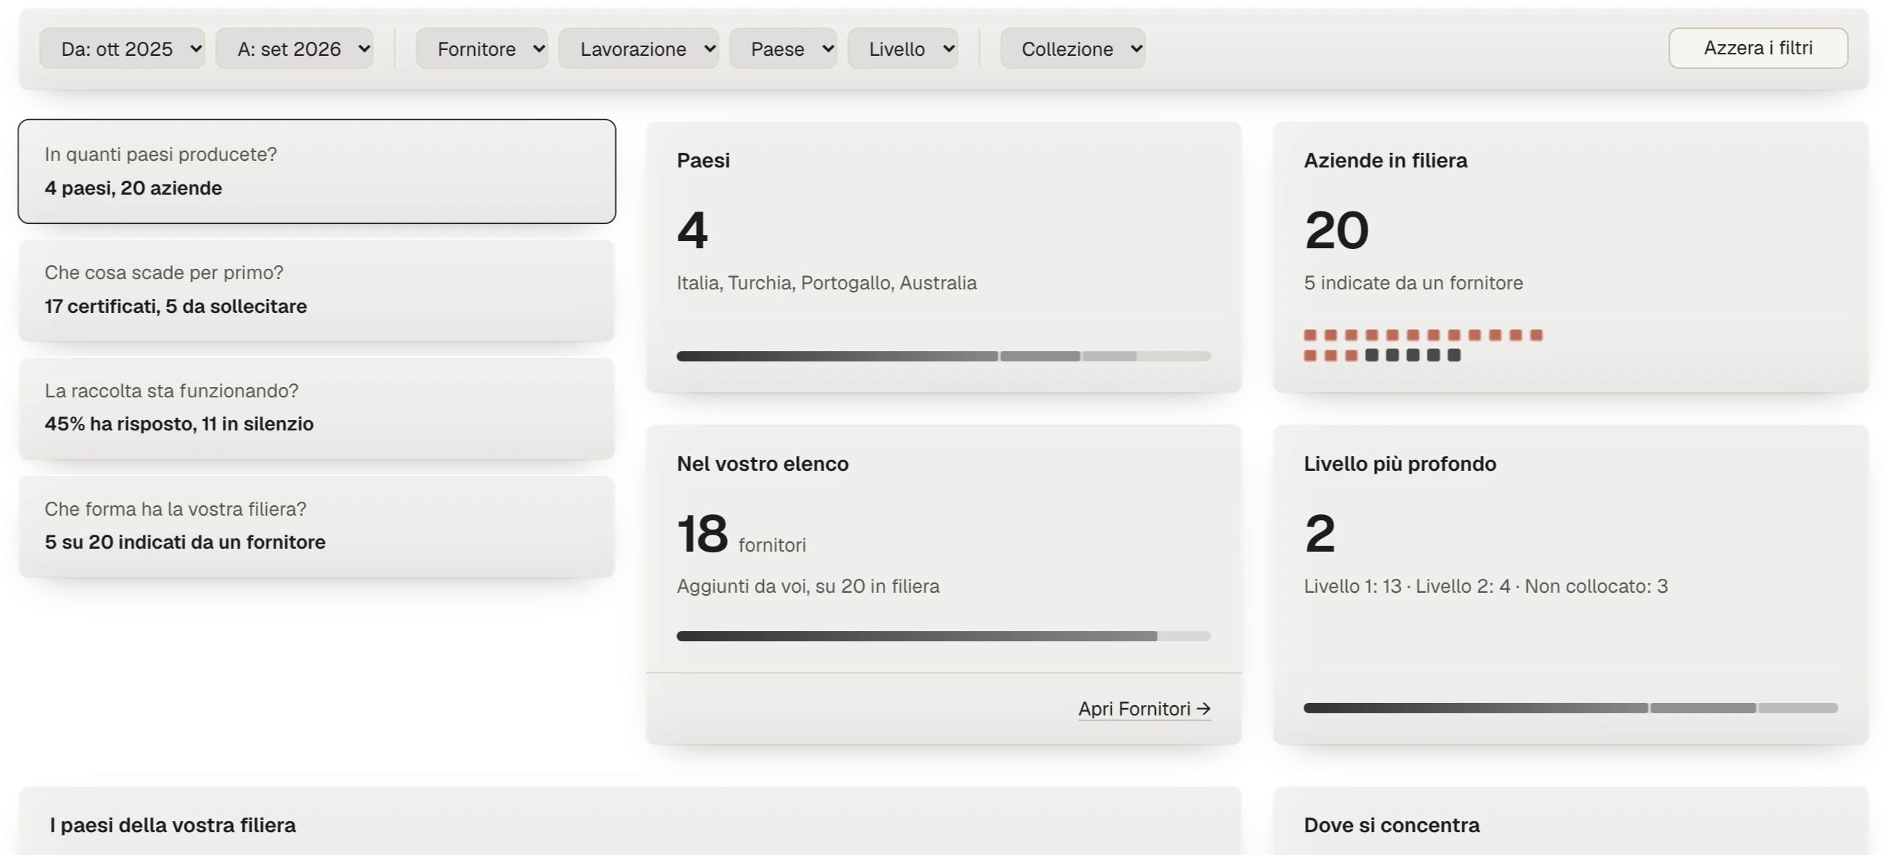Open the Livello filter dropdown
The image size is (1888, 855).
click(903, 48)
